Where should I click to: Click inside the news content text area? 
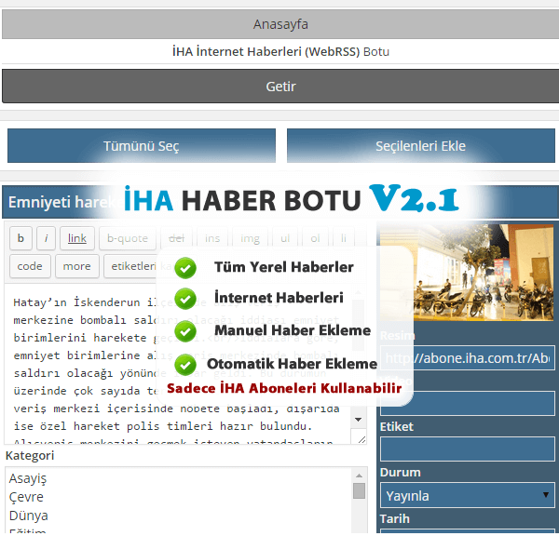[178, 363]
